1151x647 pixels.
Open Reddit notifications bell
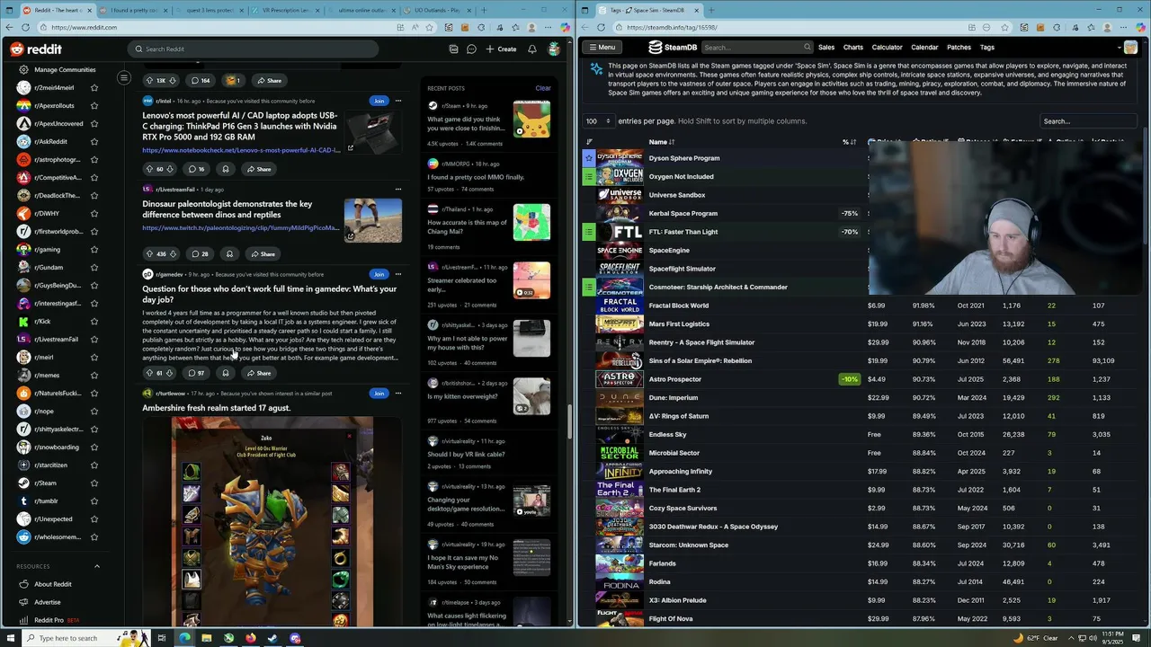[532, 49]
